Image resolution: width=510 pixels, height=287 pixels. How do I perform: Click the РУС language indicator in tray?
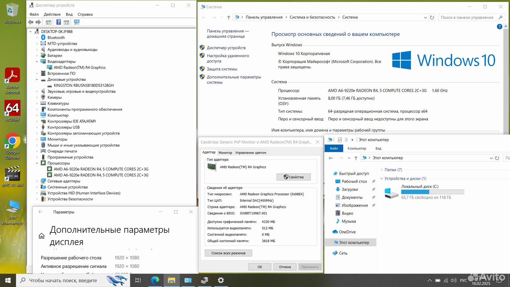click(463, 280)
